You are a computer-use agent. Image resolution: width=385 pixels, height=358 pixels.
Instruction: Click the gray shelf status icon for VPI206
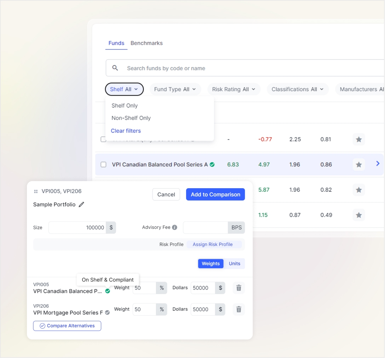(x=107, y=312)
